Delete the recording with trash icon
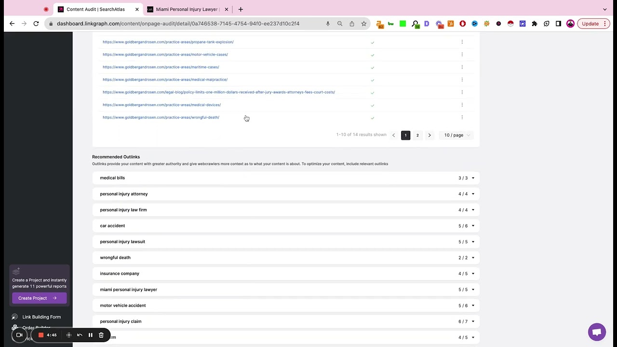The width and height of the screenshot is (617, 347). 101,335
